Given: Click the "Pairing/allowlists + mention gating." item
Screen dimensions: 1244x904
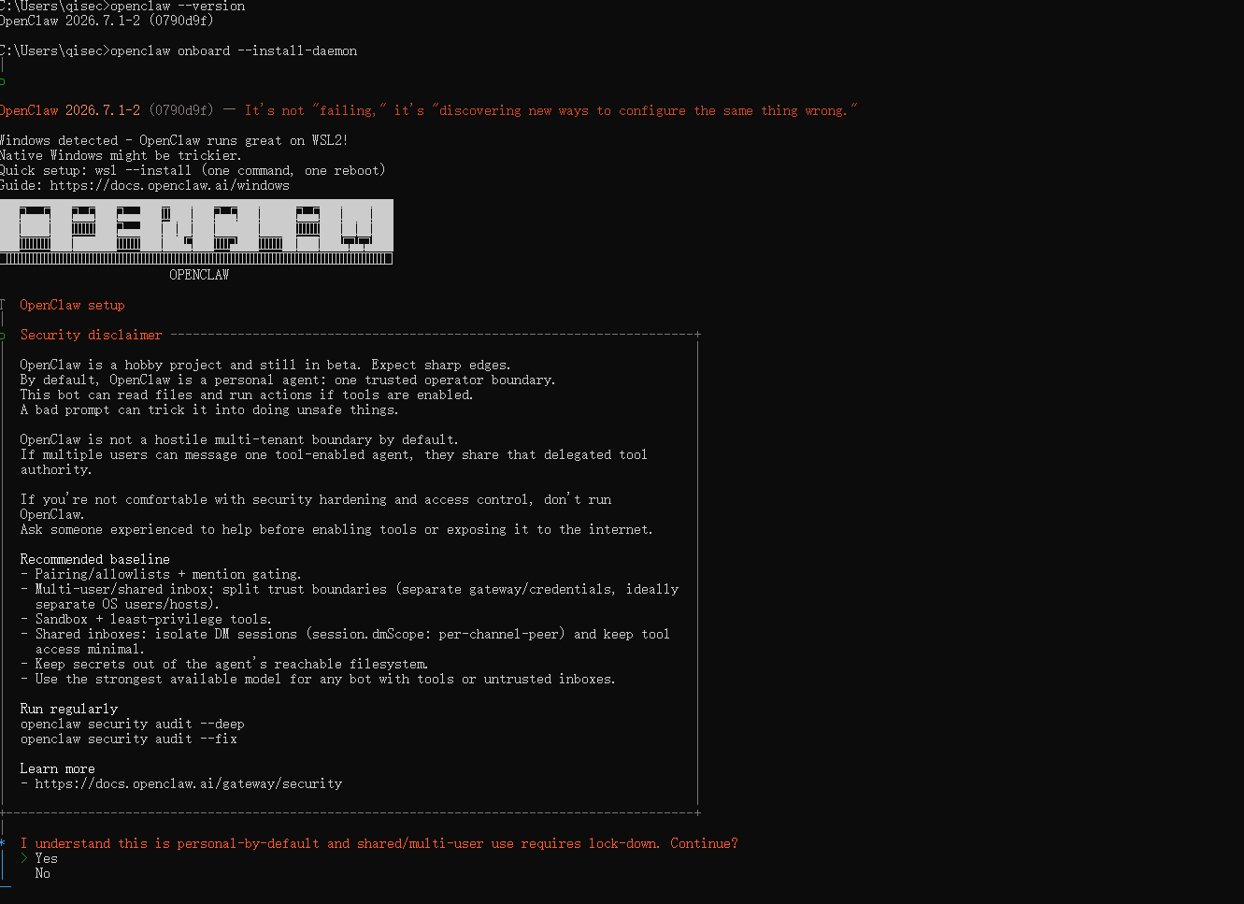Looking at the screenshot, I should [x=161, y=574].
